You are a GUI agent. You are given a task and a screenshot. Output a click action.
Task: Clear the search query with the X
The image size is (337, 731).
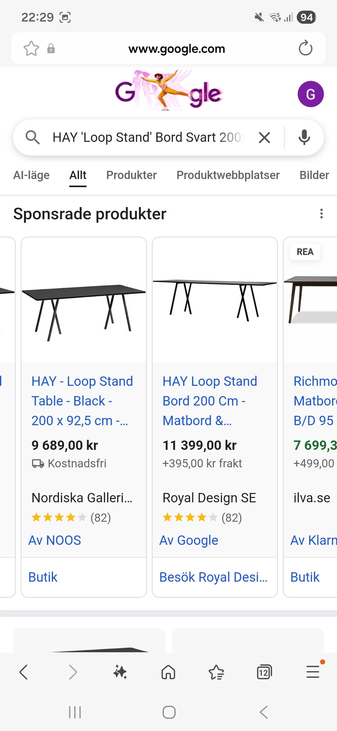264,137
